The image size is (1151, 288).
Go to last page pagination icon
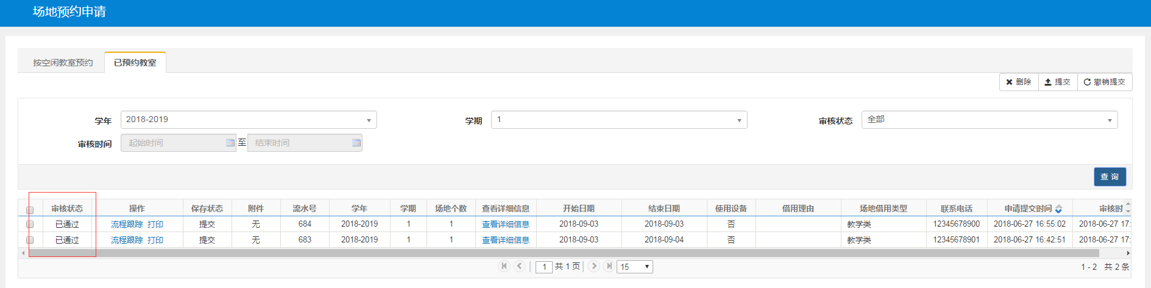click(x=609, y=266)
